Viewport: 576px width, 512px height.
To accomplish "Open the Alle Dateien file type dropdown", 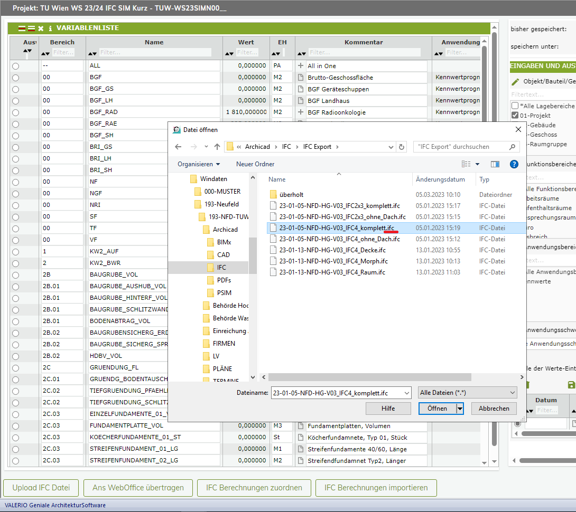I will [467, 393].
